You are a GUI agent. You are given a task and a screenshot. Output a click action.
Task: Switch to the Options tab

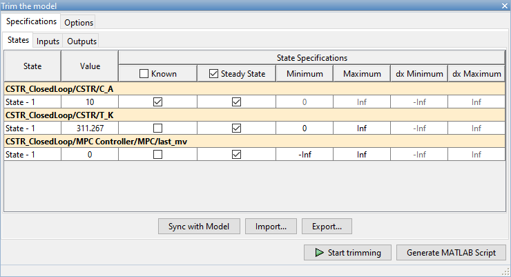coord(79,23)
